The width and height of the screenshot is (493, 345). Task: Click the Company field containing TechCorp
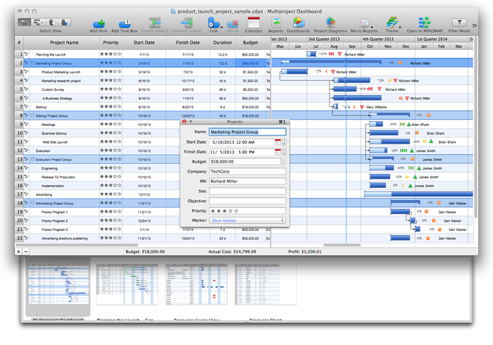(x=247, y=171)
